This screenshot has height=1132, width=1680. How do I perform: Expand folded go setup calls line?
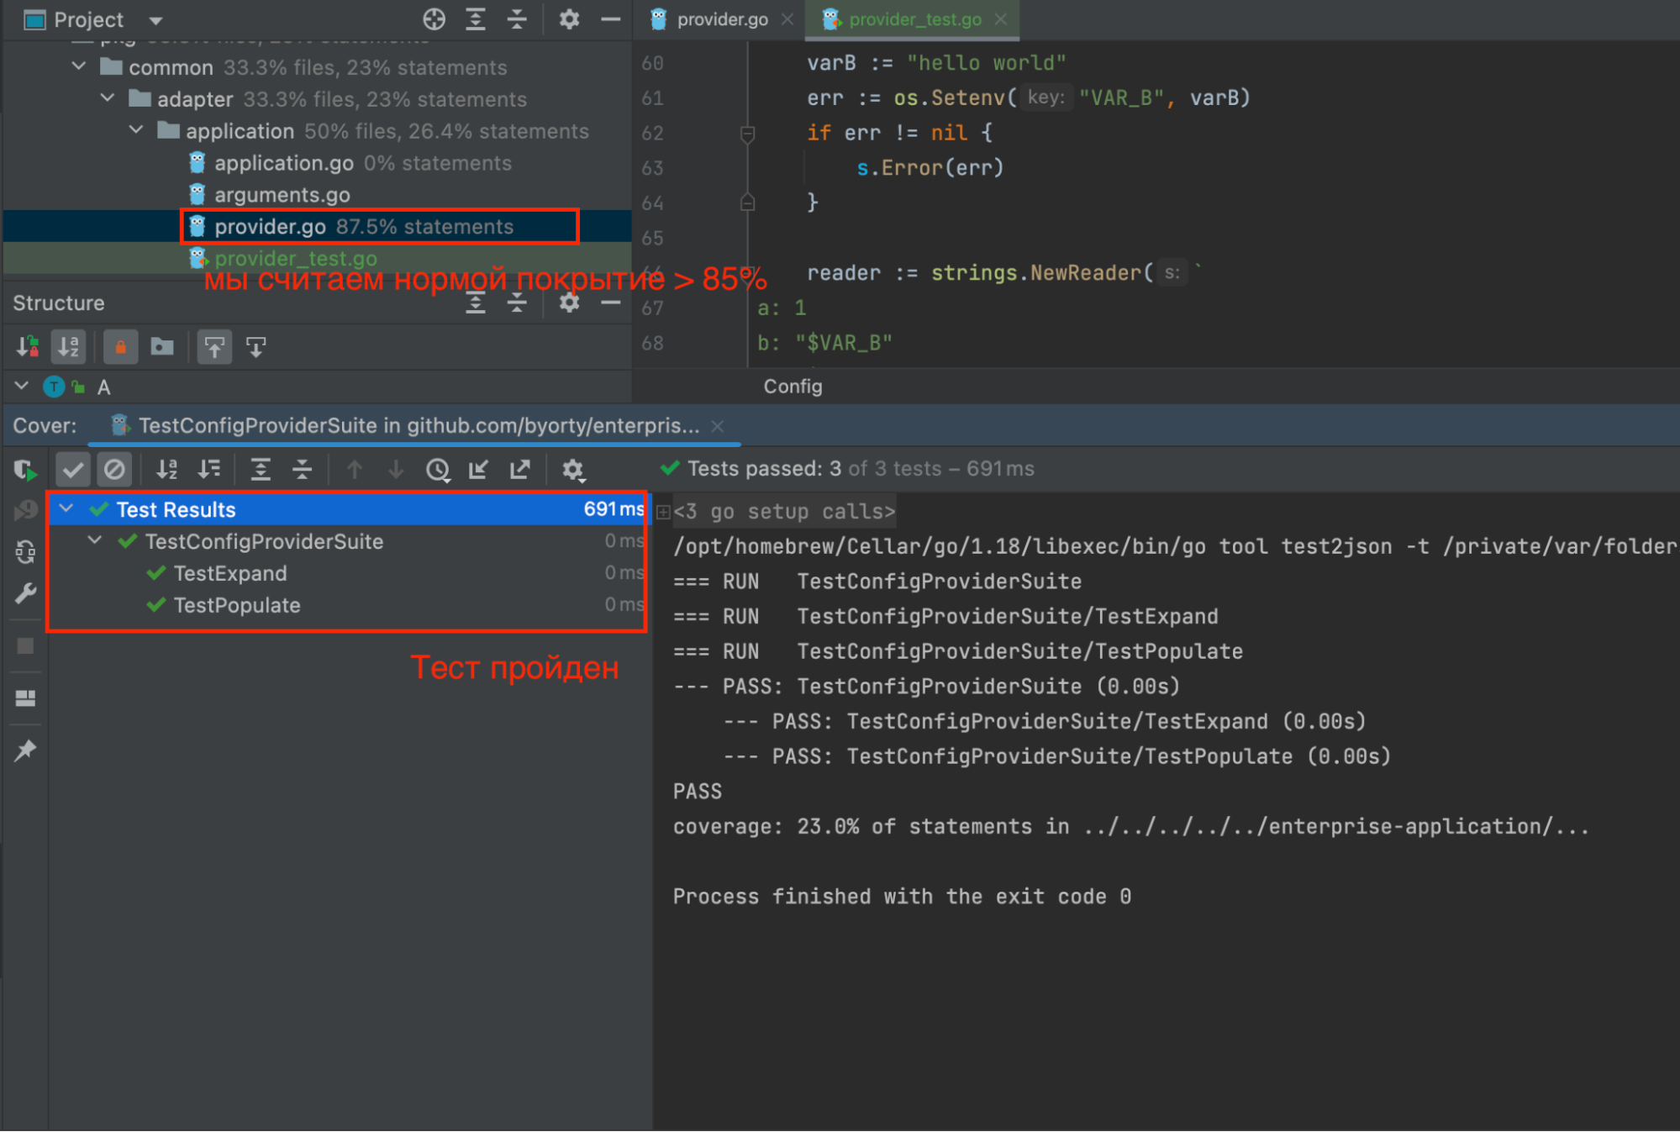pos(663,512)
